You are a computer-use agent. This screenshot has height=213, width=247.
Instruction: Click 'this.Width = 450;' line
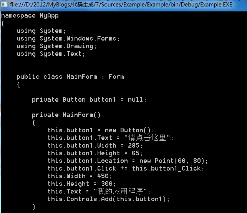click(x=80, y=176)
